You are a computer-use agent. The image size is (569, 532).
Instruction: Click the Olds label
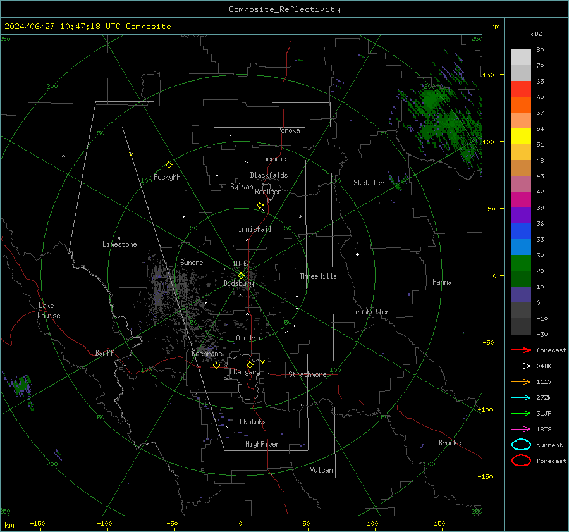[241, 264]
